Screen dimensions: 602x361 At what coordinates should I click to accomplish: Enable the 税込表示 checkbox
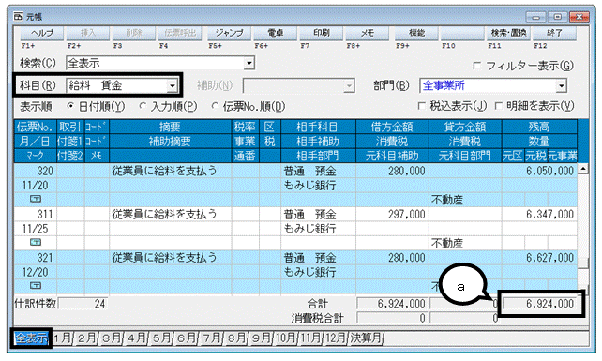coord(421,106)
